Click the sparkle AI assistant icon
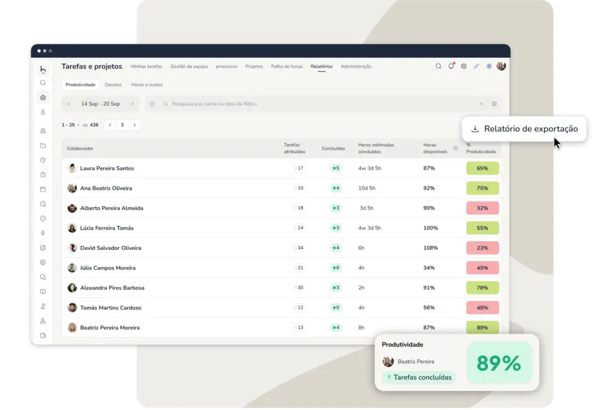 [x=477, y=66]
